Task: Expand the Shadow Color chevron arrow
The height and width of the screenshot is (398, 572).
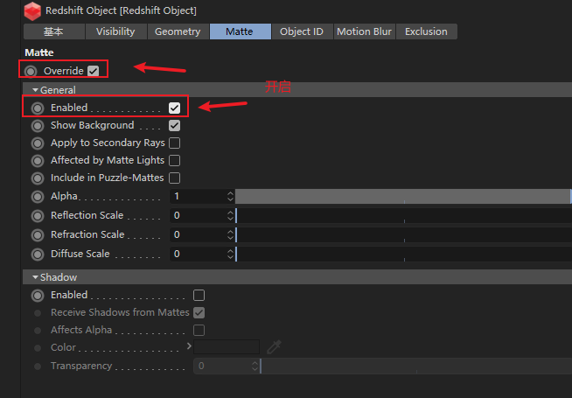Action: (x=189, y=346)
